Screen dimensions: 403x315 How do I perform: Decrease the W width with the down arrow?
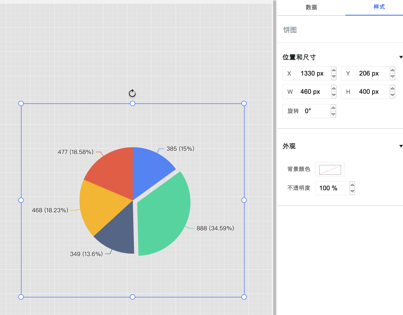coord(334,95)
